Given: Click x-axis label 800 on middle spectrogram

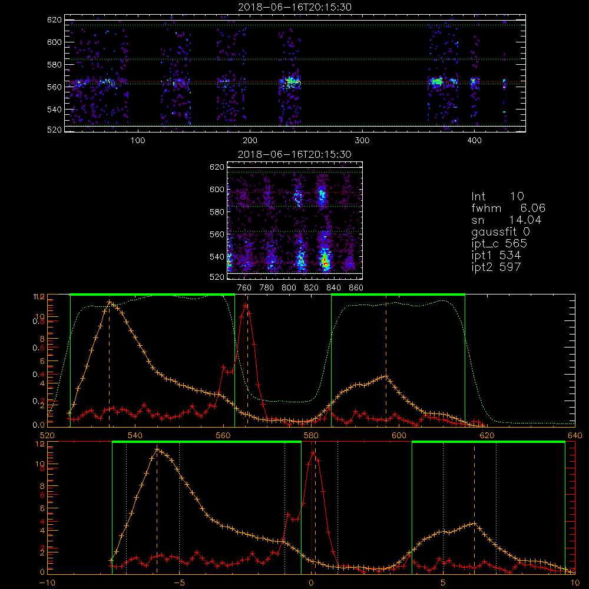Looking at the screenshot, I should tap(289, 288).
